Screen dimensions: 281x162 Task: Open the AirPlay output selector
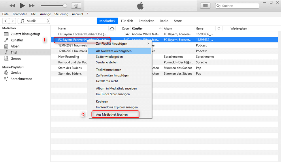tap(76, 6)
